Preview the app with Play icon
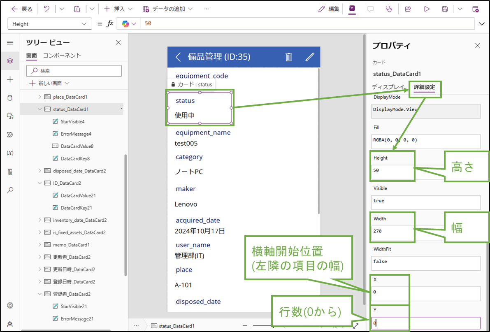Screen dimensions: 490x332 (427, 9)
